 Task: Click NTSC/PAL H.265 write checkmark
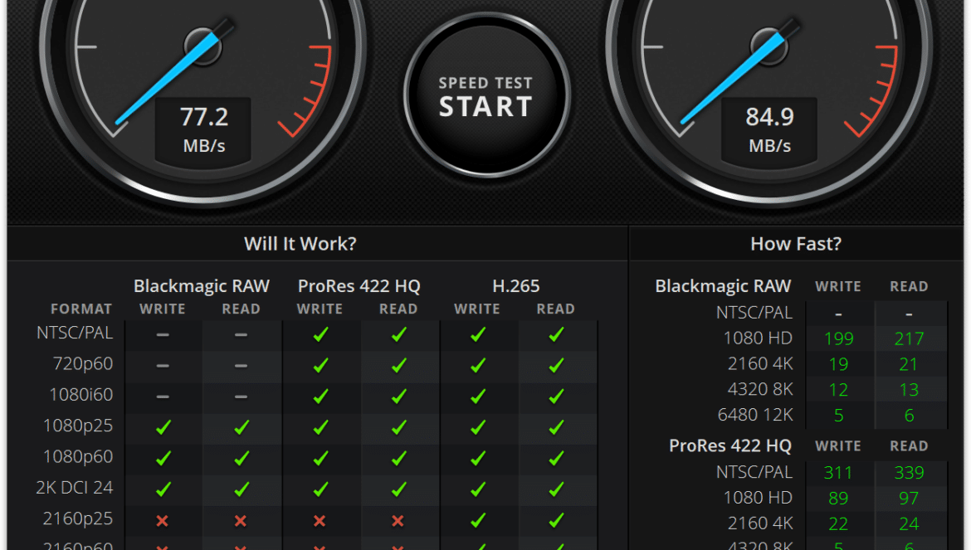click(x=477, y=334)
